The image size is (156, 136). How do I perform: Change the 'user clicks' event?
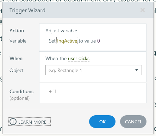79,58
